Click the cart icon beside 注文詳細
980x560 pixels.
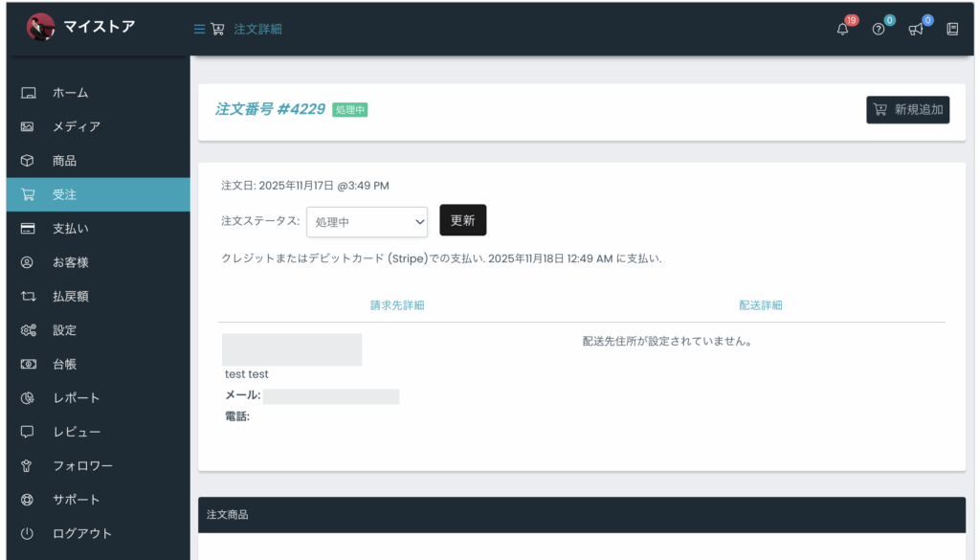217,29
